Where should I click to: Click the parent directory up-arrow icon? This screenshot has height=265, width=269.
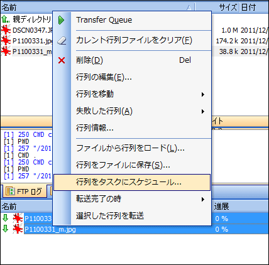tap(6, 19)
